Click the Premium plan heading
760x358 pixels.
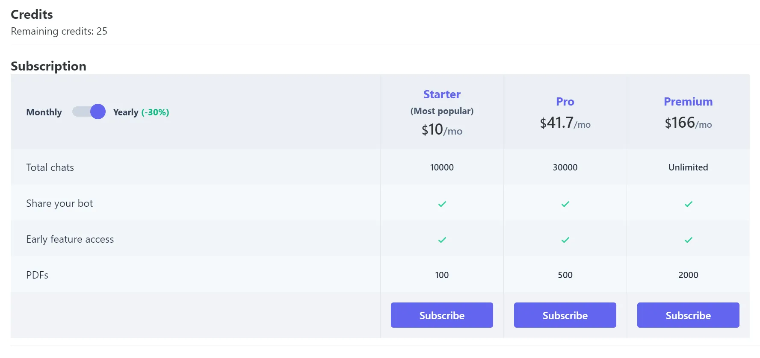click(x=688, y=102)
